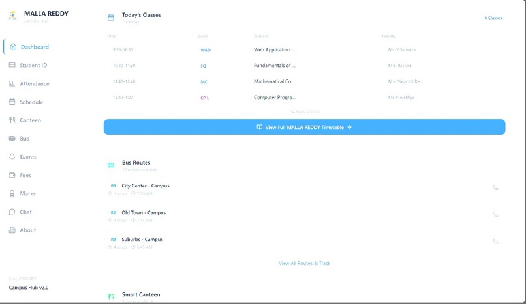Click the Attendance bar chart icon
Viewport: 526px width, 304px height.
(12, 83)
